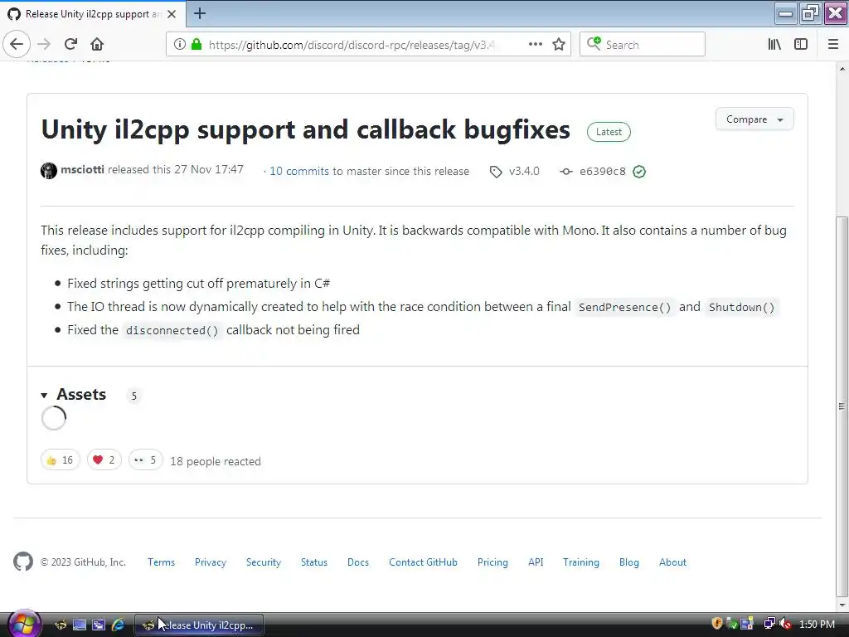Click the scrollbar down arrow
849x637 pixels.
[842, 605]
